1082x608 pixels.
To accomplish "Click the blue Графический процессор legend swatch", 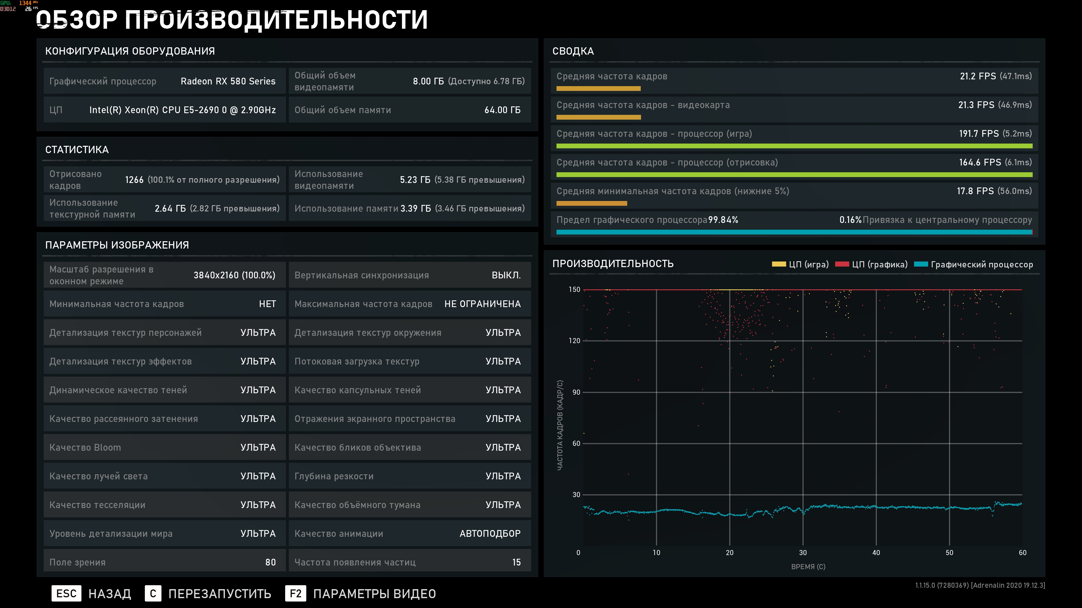I will (x=921, y=264).
